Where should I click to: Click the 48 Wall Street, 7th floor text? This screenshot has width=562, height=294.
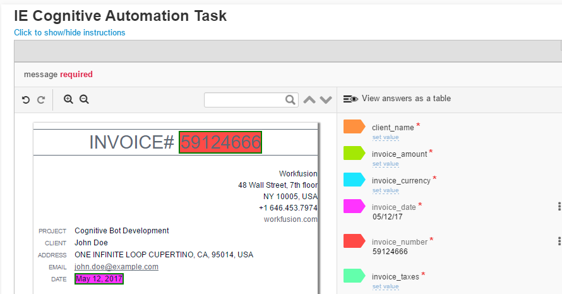pyautogui.click(x=278, y=185)
